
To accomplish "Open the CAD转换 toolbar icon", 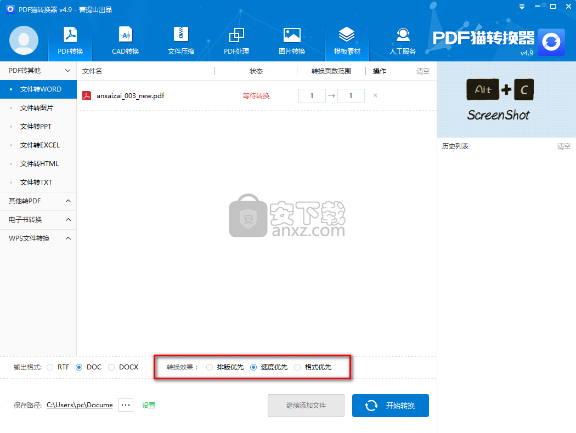I will click(125, 41).
